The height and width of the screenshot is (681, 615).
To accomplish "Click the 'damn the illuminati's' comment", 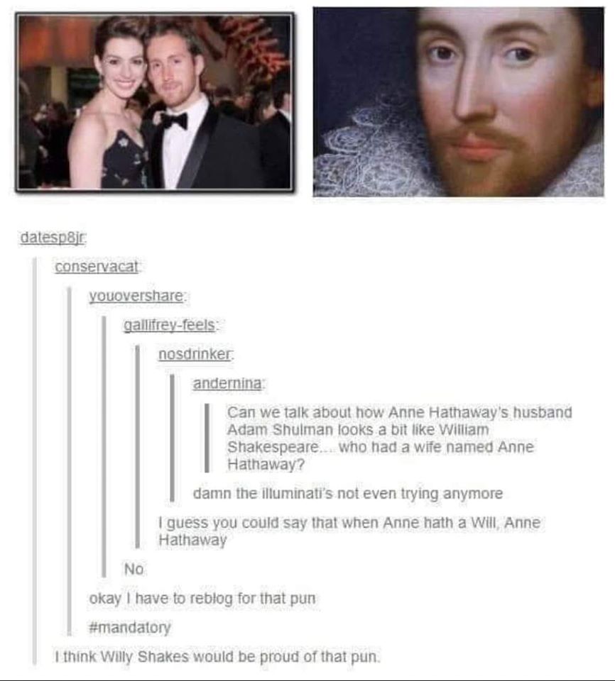I will [347, 494].
